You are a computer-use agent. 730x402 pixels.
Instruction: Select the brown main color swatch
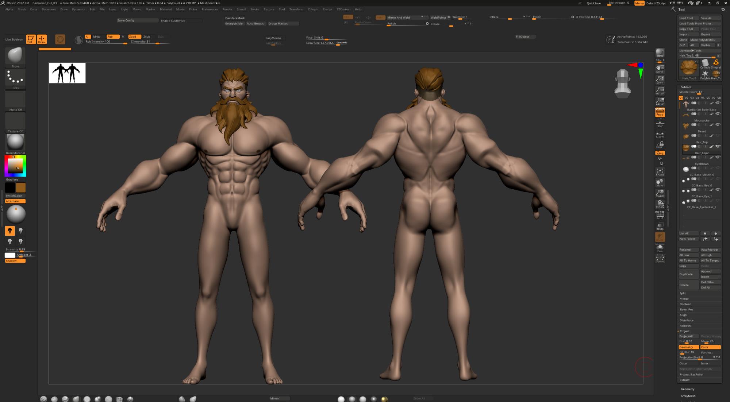[x=21, y=188]
